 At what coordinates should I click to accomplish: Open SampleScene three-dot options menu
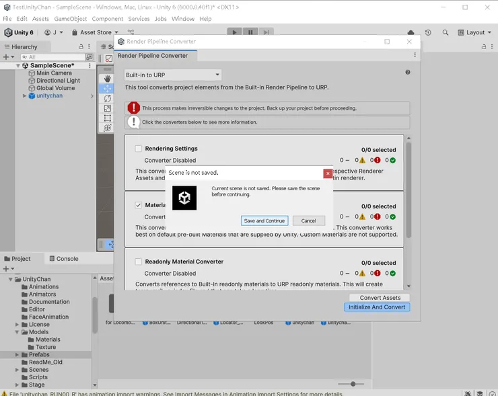pyautogui.click(x=90, y=65)
